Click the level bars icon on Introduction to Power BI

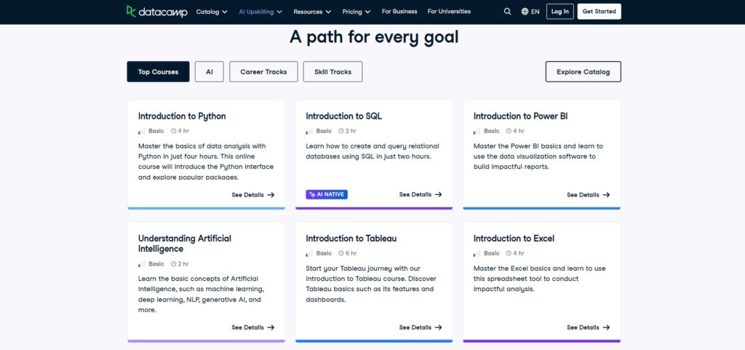tap(477, 131)
